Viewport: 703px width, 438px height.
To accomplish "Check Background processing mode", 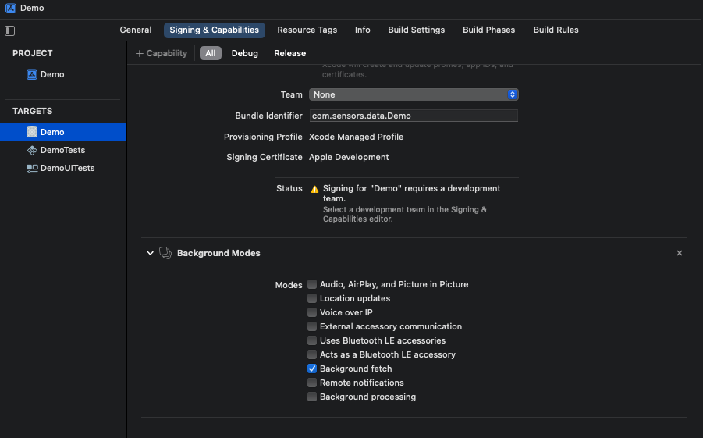I will (312, 397).
